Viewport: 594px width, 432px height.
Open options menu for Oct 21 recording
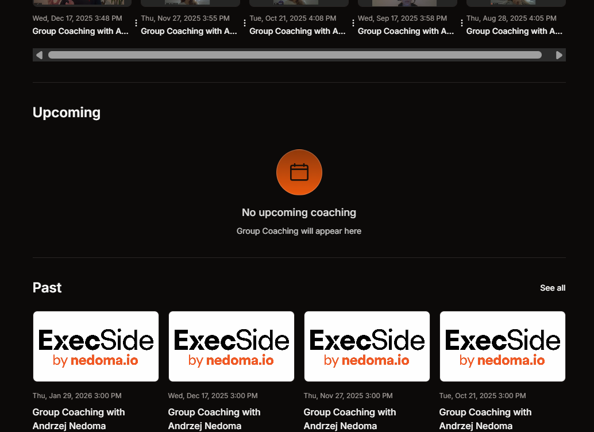[x=353, y=24]
